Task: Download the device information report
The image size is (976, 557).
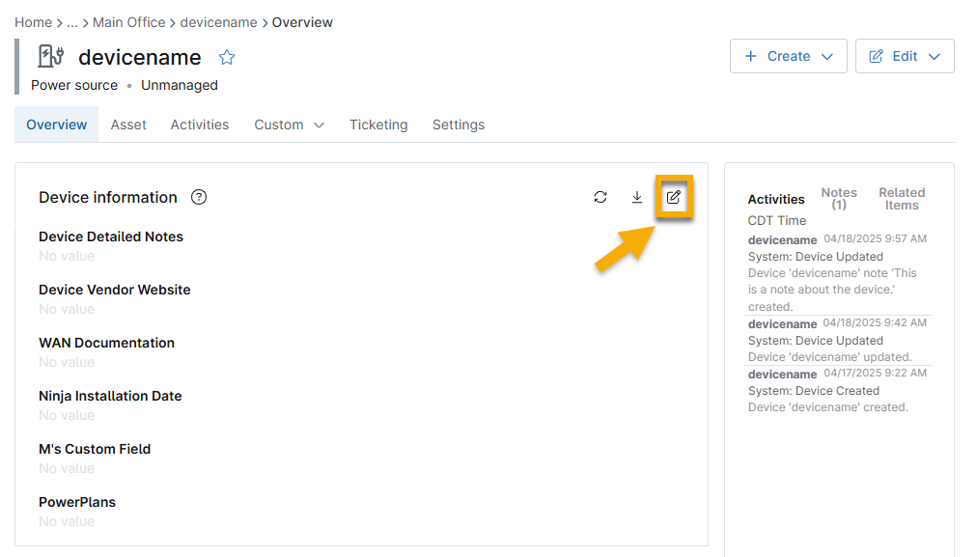Action: point(637,197)
